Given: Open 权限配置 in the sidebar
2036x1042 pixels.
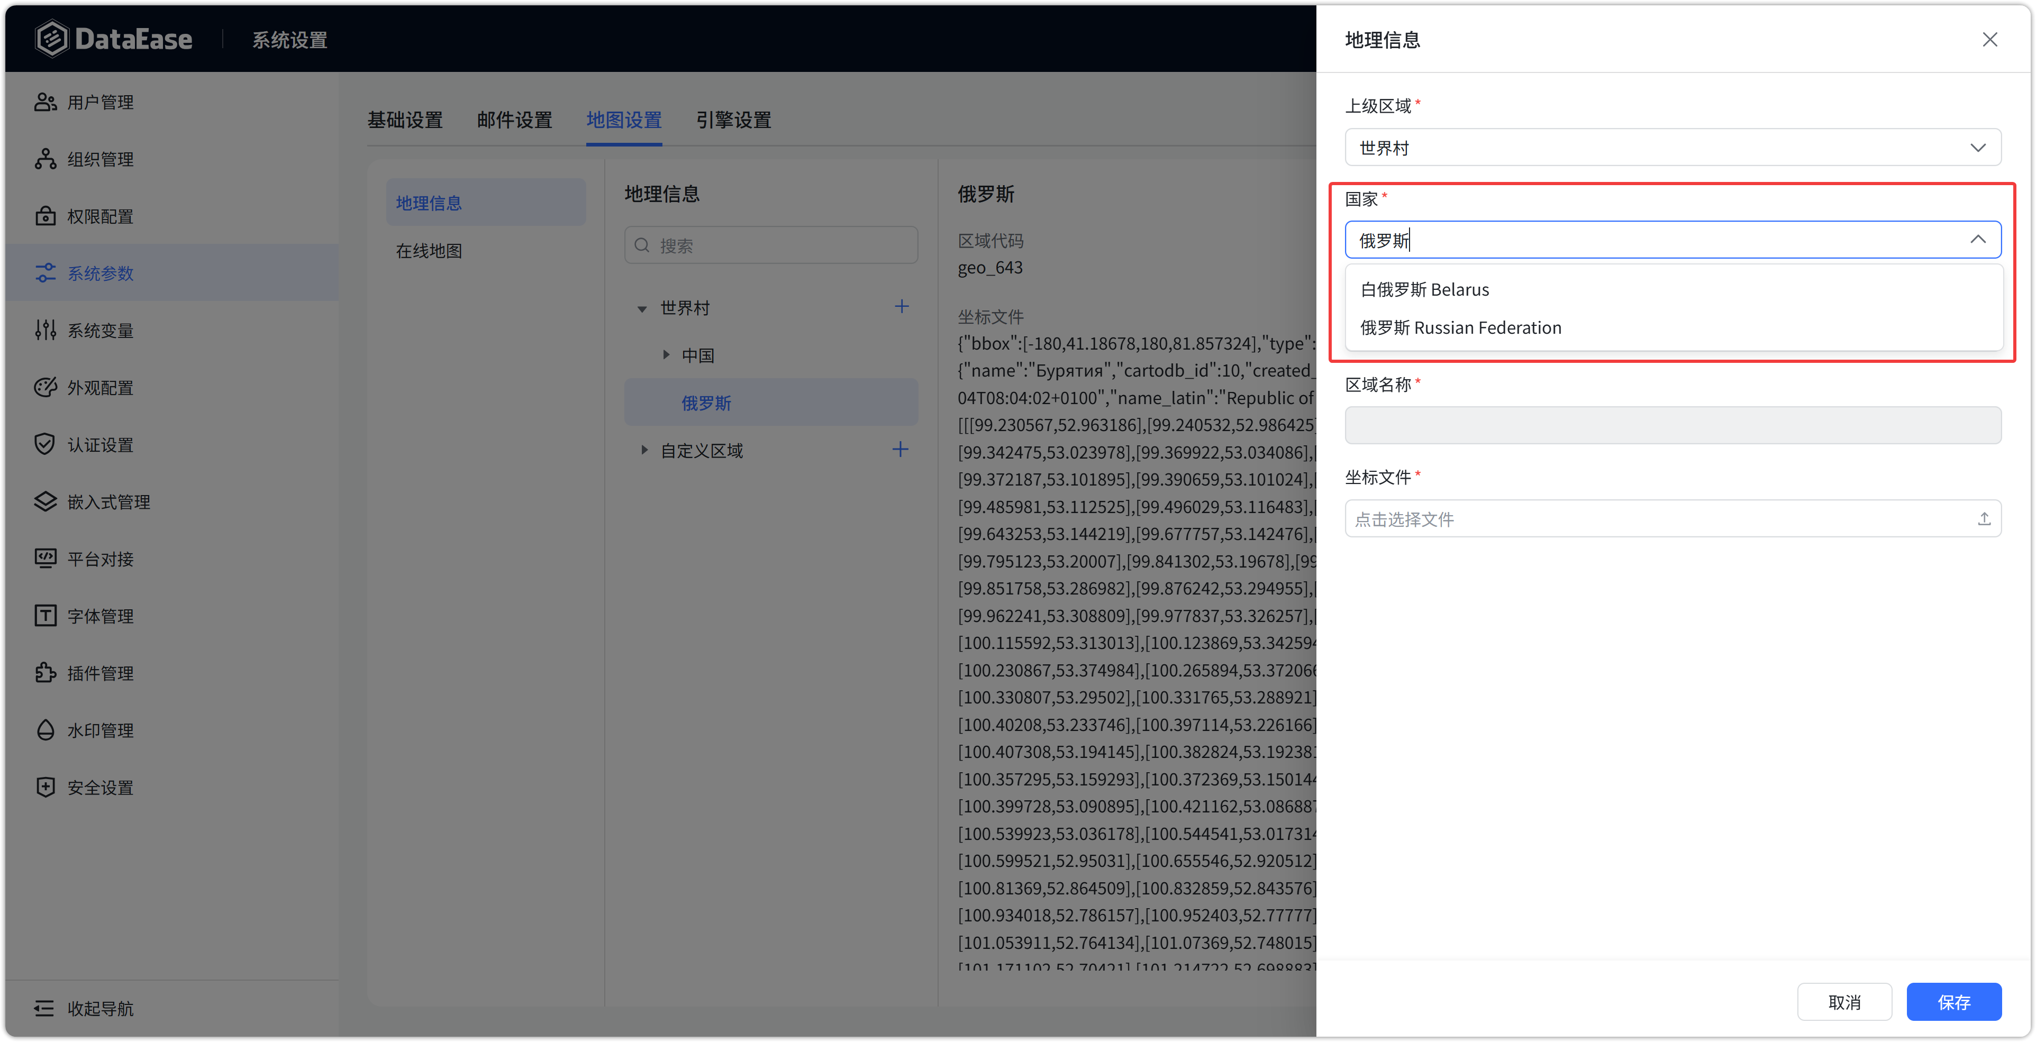Looking at the screenshot, I should click(172, 216).
